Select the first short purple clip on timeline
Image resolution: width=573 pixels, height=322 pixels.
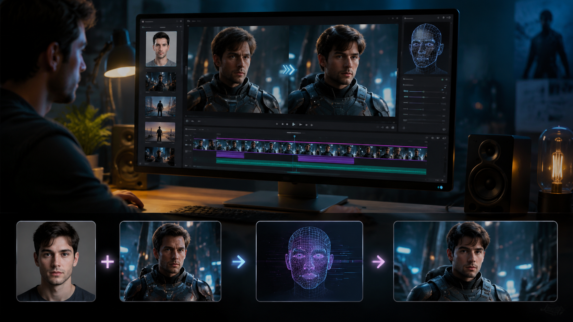(230, 155)
